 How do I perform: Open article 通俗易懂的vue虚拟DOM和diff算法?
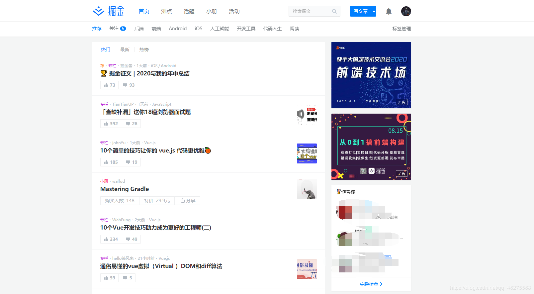click(x=161, y=266)
